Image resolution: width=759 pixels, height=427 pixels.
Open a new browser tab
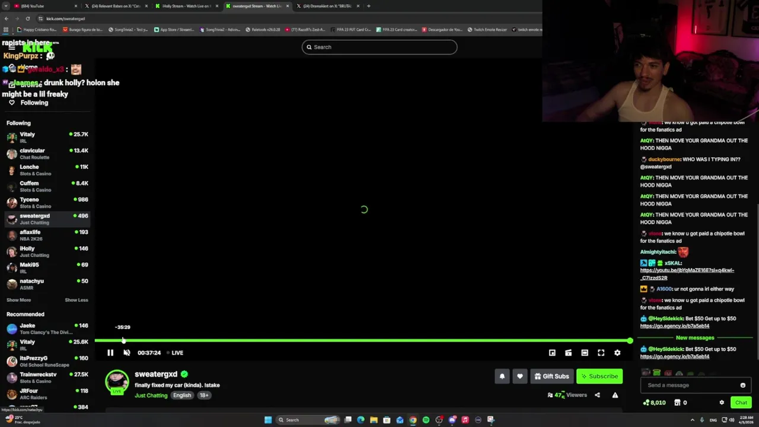(x=369, y=6)
